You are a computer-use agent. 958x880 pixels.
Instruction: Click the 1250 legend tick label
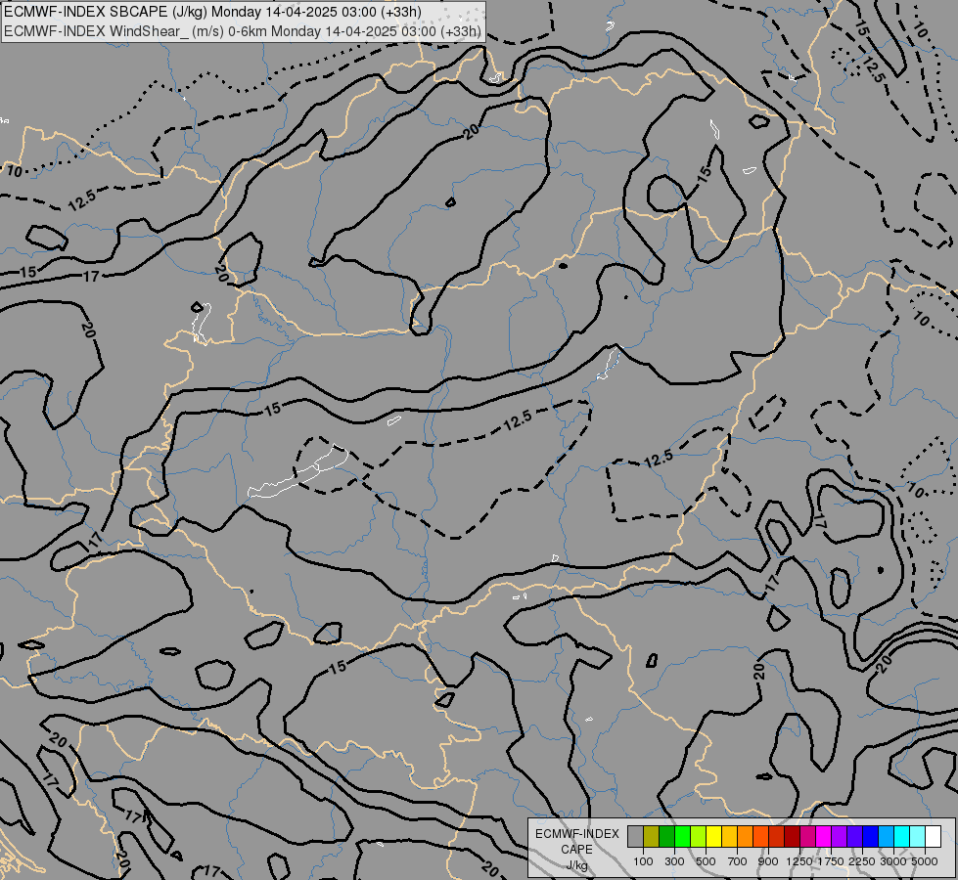(799, 861)
